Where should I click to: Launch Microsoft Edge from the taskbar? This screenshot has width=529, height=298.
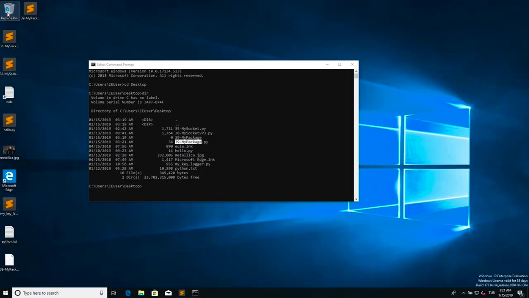(128, 293)
